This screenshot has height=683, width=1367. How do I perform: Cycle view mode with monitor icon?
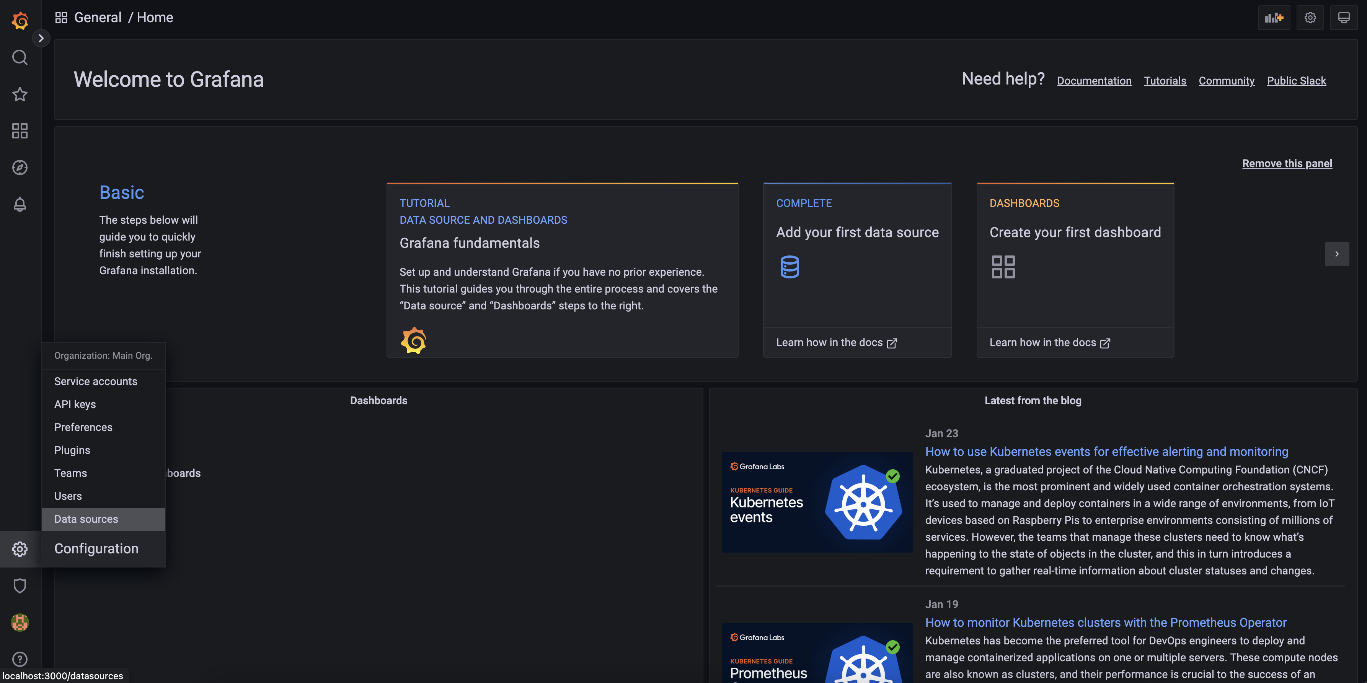[x=1344, y=18]
